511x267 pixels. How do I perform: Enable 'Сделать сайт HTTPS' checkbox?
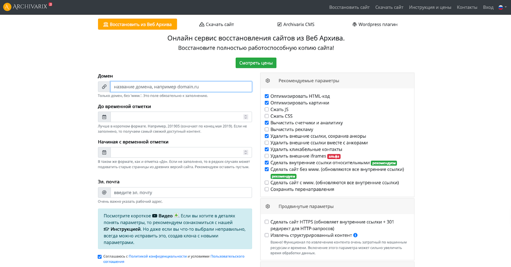click(x=267, y=222)
